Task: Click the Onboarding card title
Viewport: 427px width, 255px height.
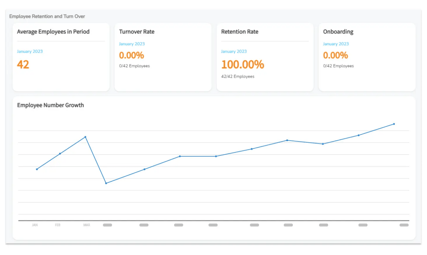Action: pos(338,32)
